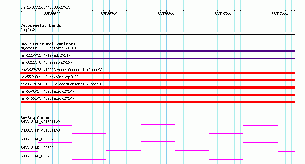The width and height of the screenshot is (305, 164).
Task: Select the nsv1120052 (Alsmadi2014) variant label
Action: (45, 55)
